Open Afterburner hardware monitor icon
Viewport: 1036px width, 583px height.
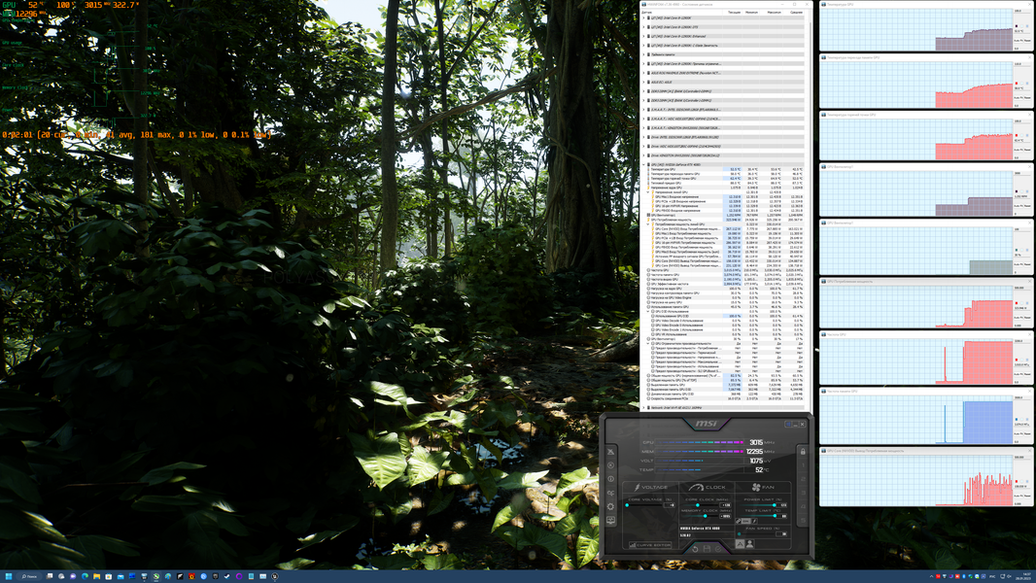[x=610, y=520]
